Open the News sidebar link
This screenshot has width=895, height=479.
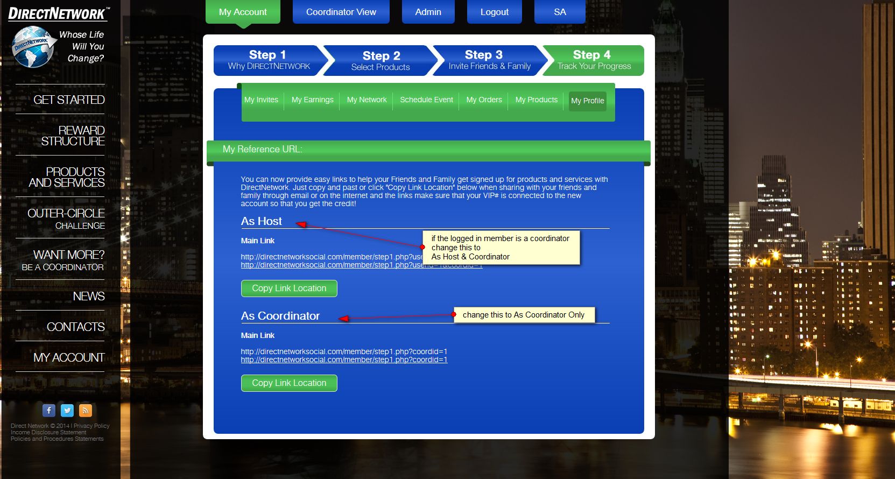coord(89,296)
